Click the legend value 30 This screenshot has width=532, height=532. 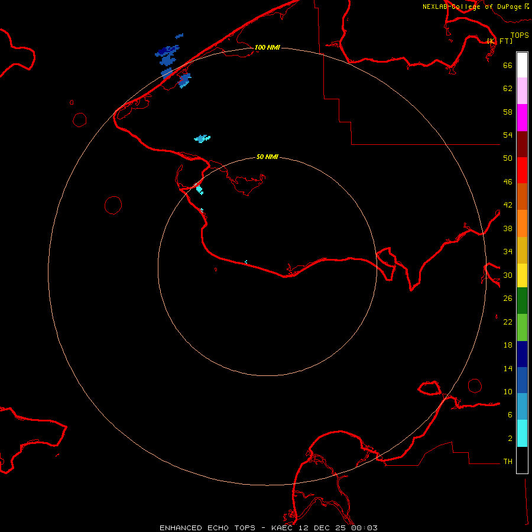click(508, 275)
